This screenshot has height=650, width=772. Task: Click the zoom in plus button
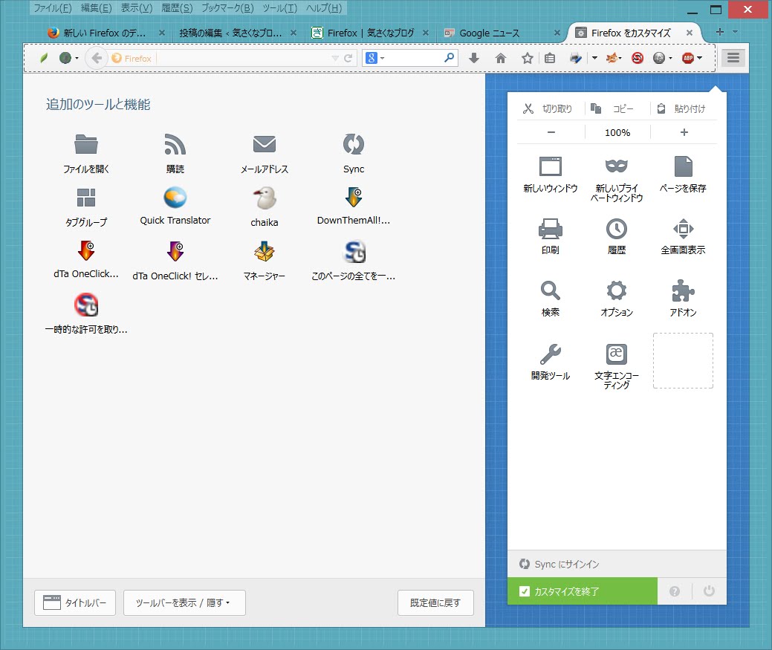point(684,132)
